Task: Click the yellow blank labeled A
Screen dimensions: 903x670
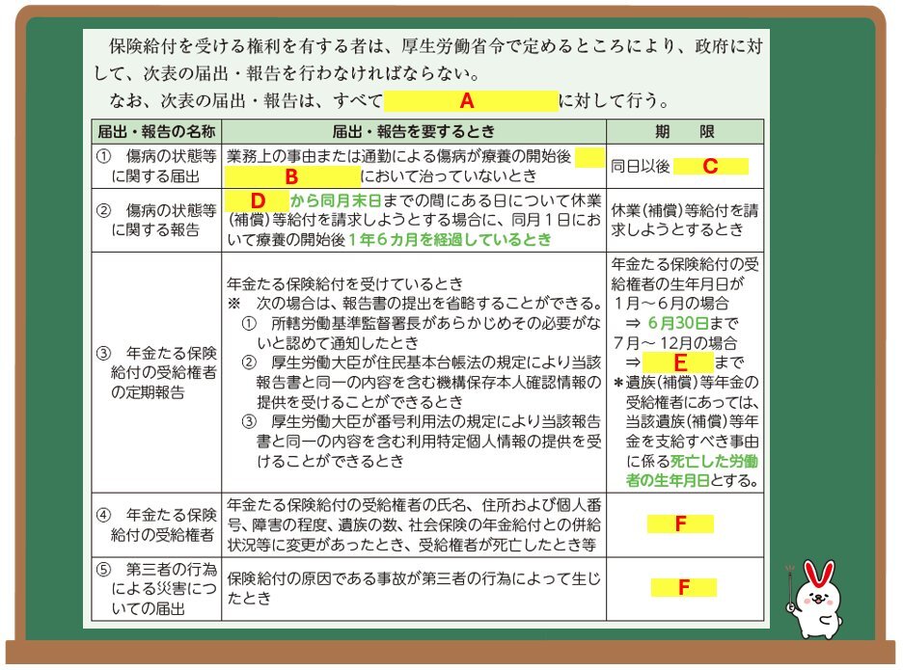Action: tap(470, 100)
